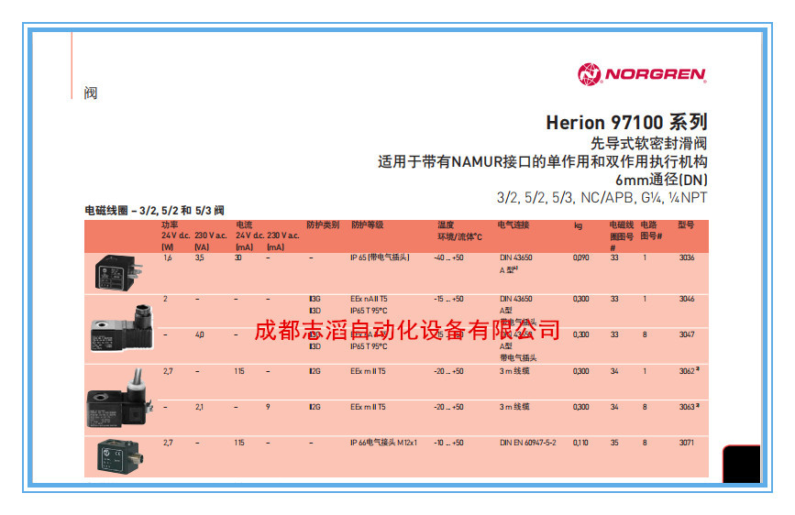Image resolution: width=795 pixels, height=515 pixels.
Task: Select model number 3062
Action: 687,371
